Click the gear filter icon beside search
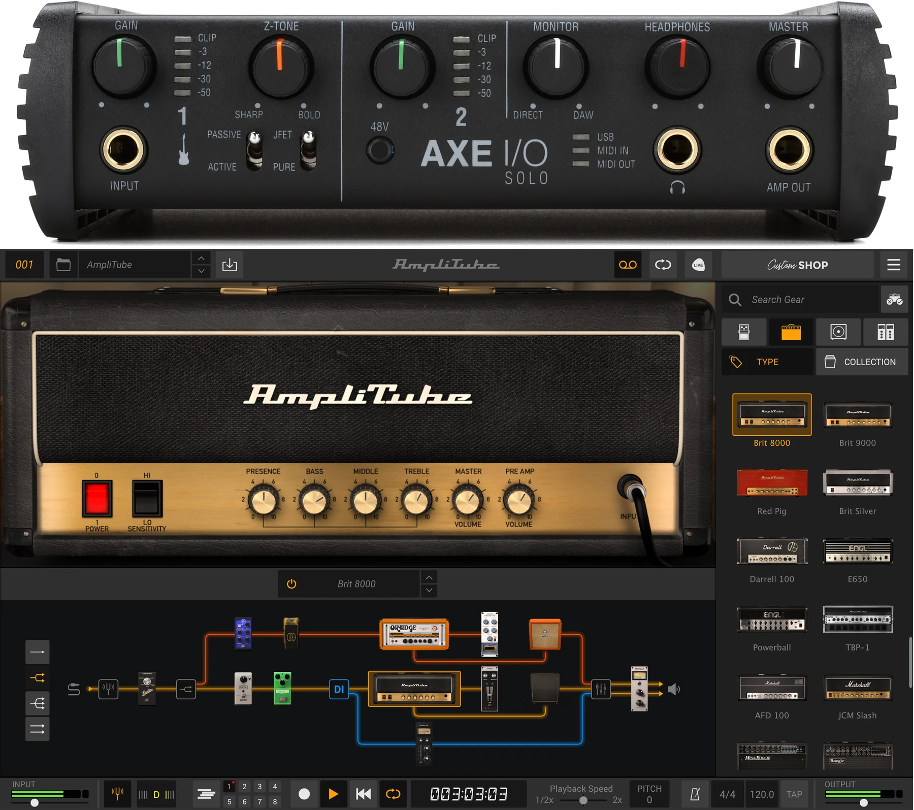 (x=894, y=300)
